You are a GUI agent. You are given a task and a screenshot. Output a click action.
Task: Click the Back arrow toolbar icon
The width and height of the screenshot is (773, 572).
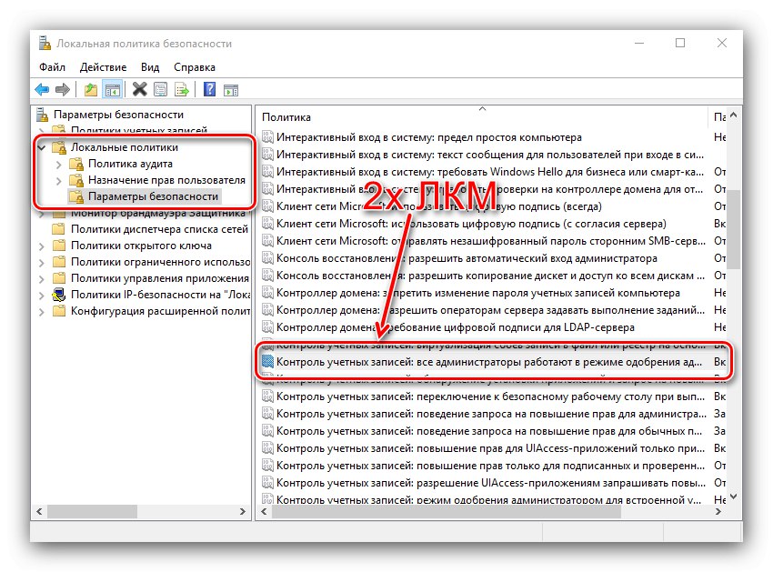[42, 90]
